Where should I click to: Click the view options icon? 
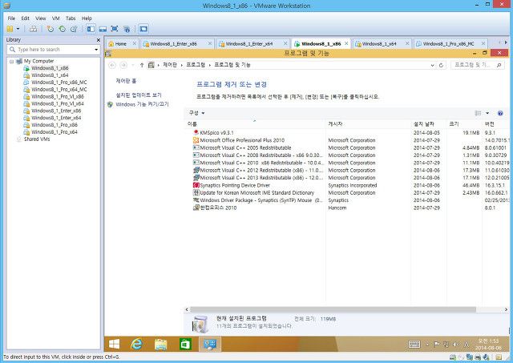click(478, 113)
